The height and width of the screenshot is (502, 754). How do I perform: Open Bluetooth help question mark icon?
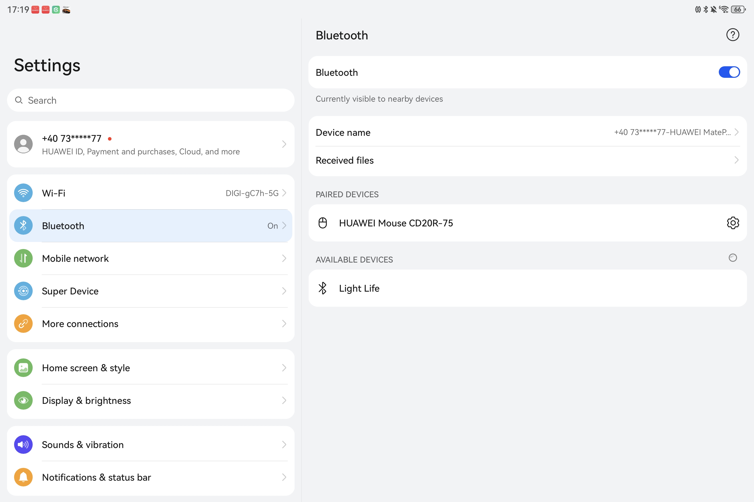click(x=733, y=35)
